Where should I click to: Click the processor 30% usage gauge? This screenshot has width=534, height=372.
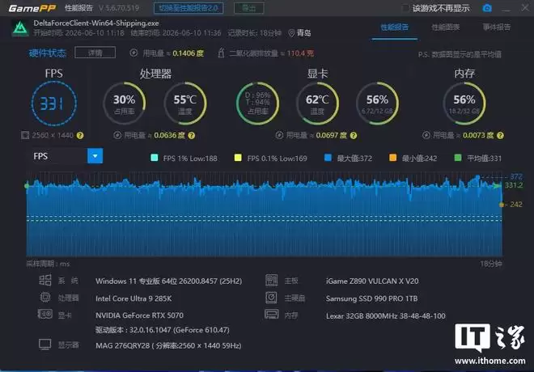[x=125, y=104]
